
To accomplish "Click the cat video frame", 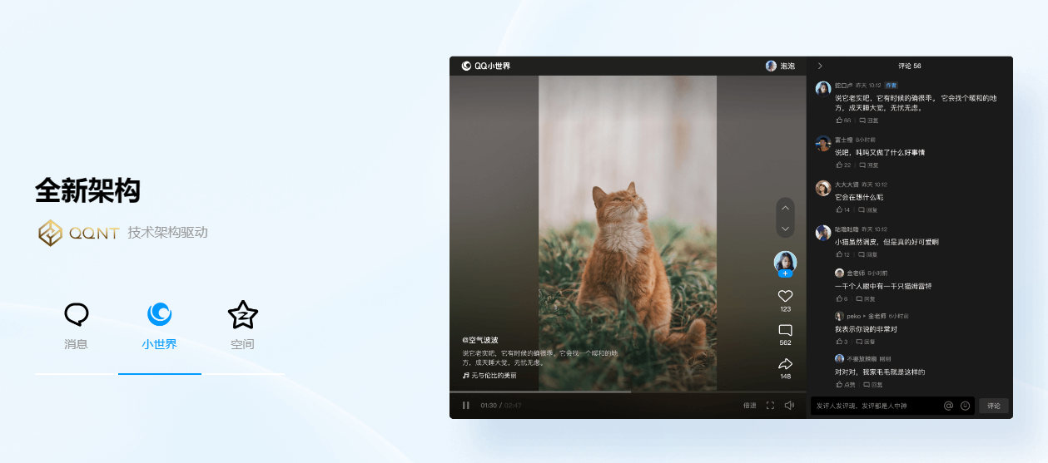I will (628, 233).
